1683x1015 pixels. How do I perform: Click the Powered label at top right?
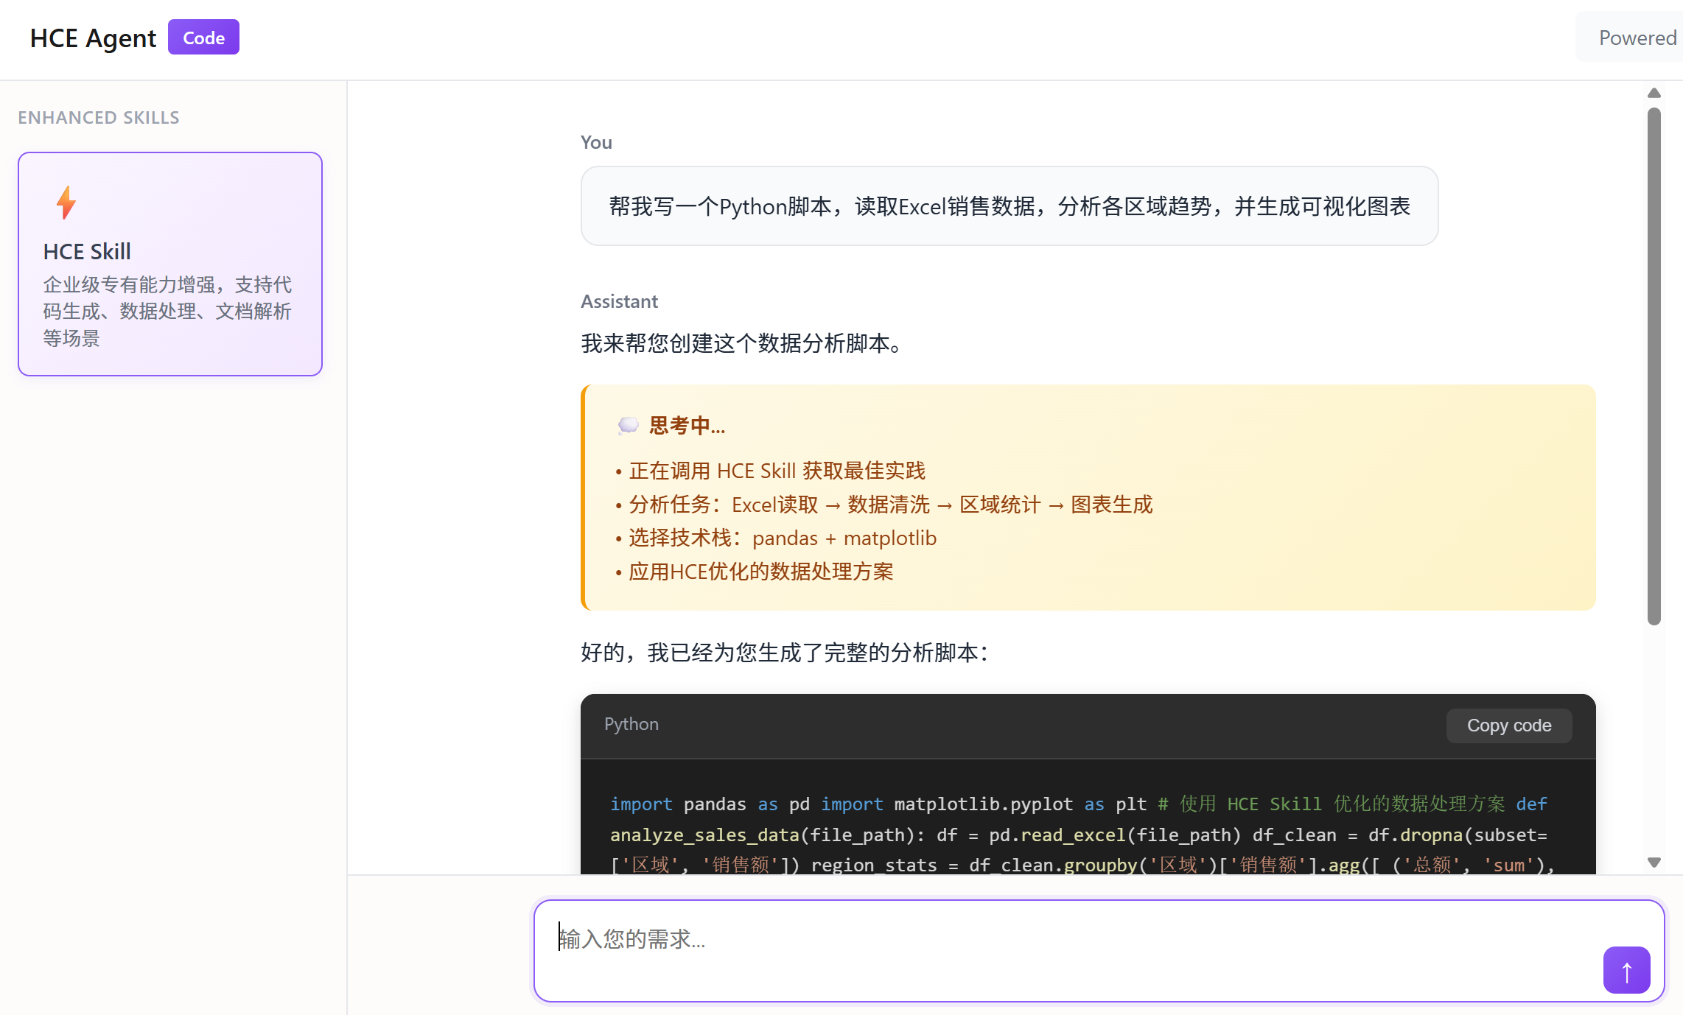click(1637, 38)
